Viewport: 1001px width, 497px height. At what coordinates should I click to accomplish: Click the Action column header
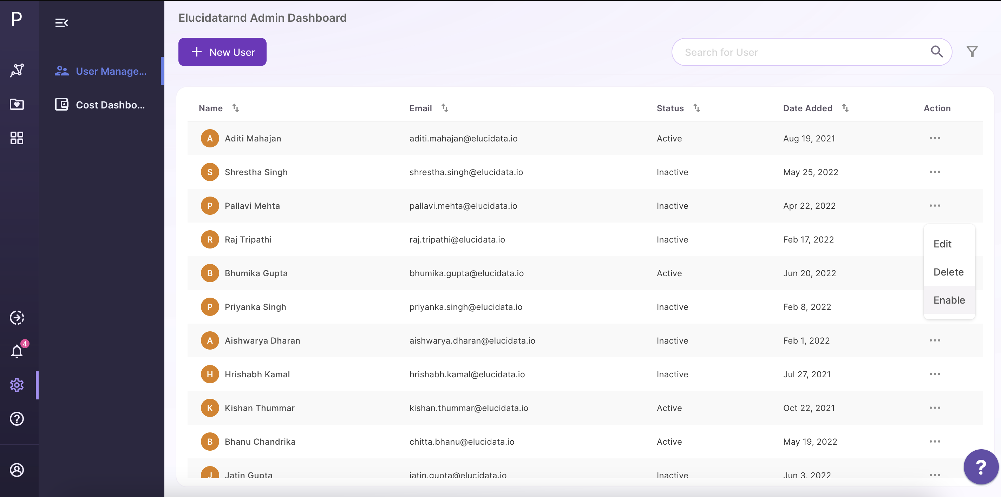point(937,108)
